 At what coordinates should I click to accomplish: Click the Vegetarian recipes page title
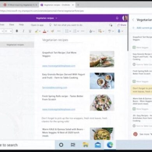coord(55,40)
